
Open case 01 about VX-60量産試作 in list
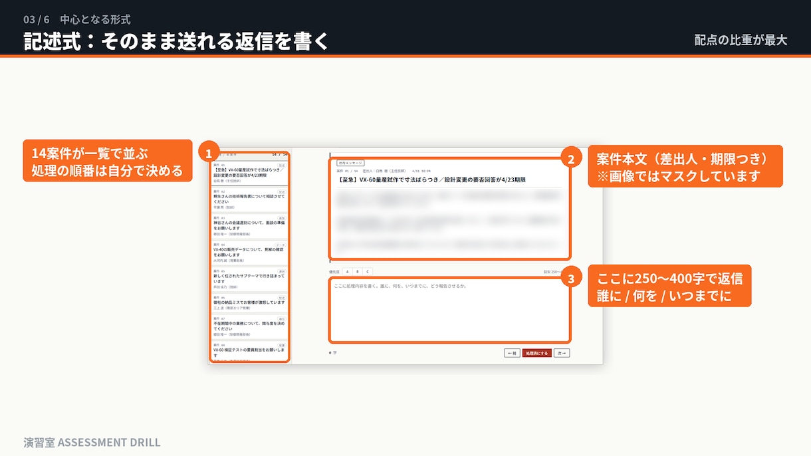pos(249,172)
